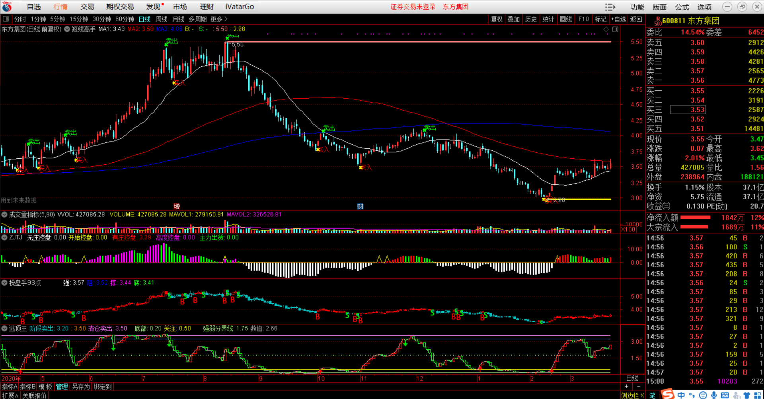The height and width of the screenshot is (399, 764).
Task: Open the 公式 menu
Action: [682, 7]
